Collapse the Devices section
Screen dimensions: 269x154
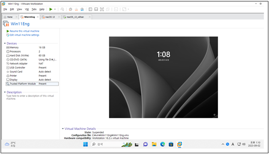tap(5, 43)
